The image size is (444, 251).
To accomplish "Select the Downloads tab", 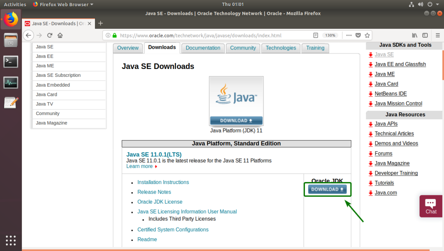I will 162,47.
